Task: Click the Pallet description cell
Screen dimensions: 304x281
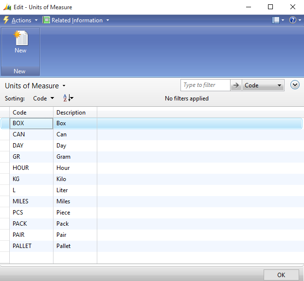Action: [x=75, y=246]
